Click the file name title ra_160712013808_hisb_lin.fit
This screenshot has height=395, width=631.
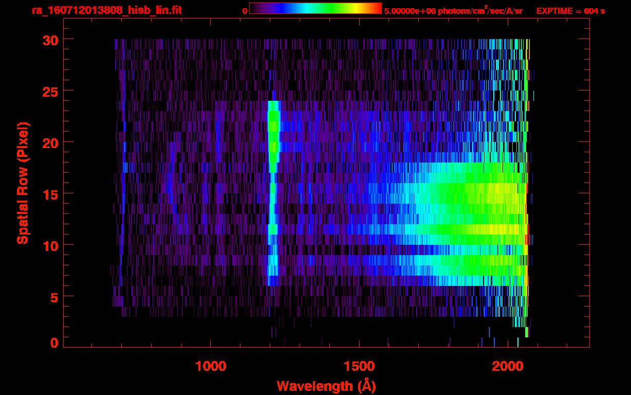click(x=106, y=10)
